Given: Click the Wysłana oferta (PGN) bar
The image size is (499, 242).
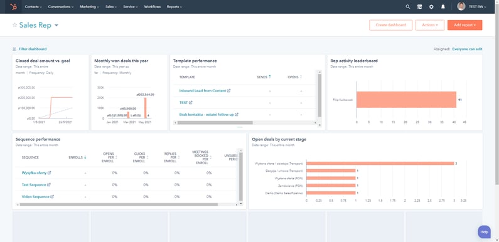Looking at the screenshot, I should 331,178.
